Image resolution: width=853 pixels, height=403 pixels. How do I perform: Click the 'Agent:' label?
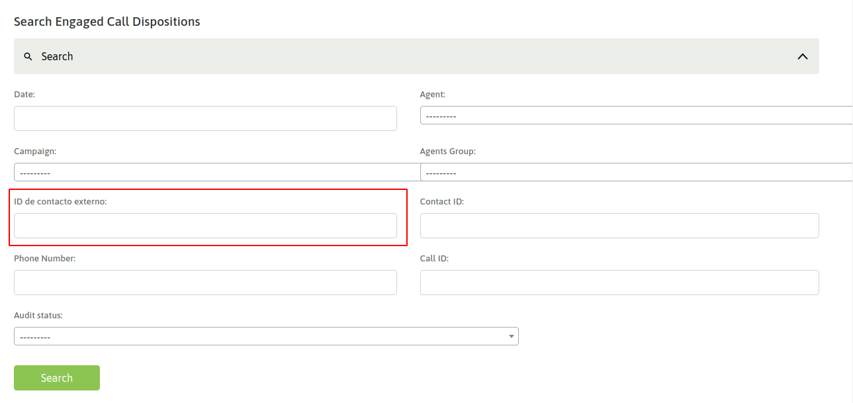[433, 95]
